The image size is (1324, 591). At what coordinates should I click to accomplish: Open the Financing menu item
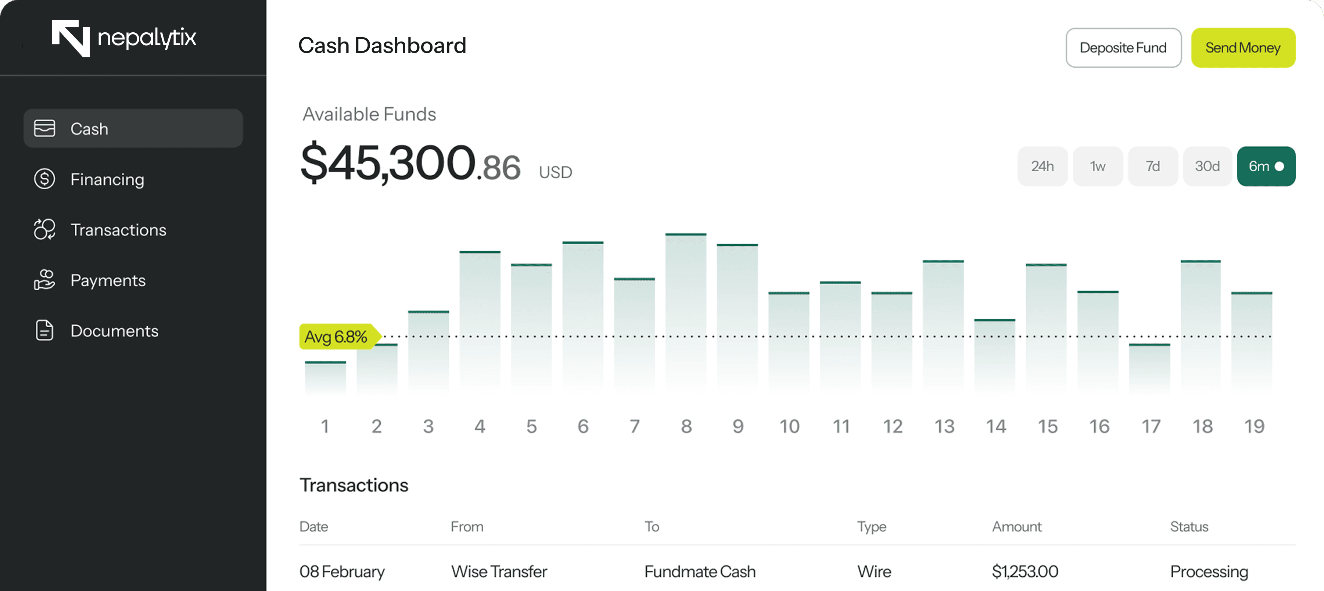point(107,179)
